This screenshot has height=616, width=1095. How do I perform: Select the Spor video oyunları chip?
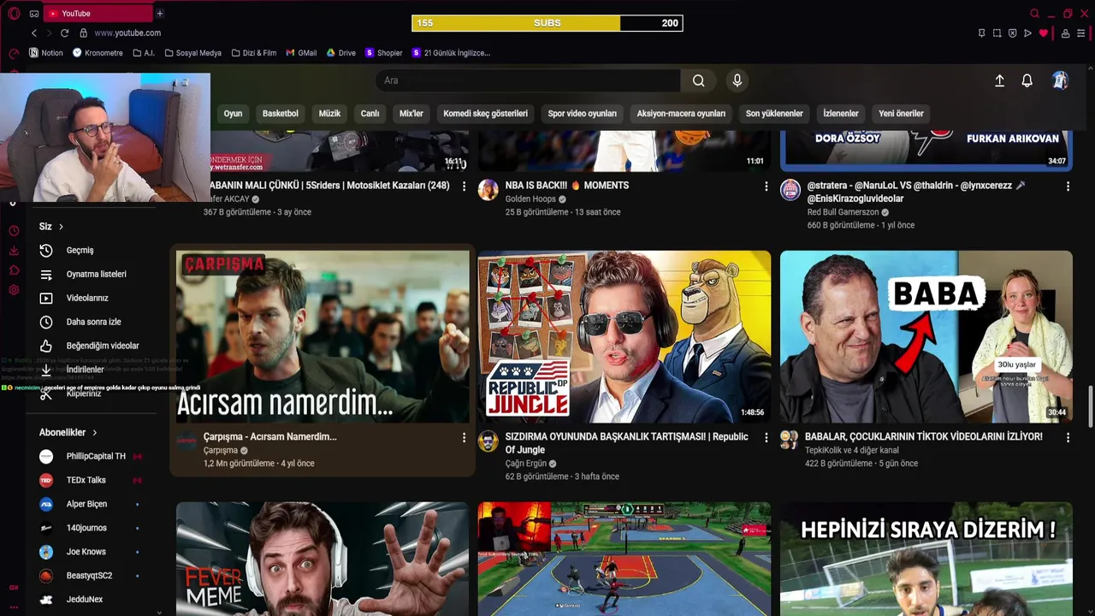(x=582, y=114)
